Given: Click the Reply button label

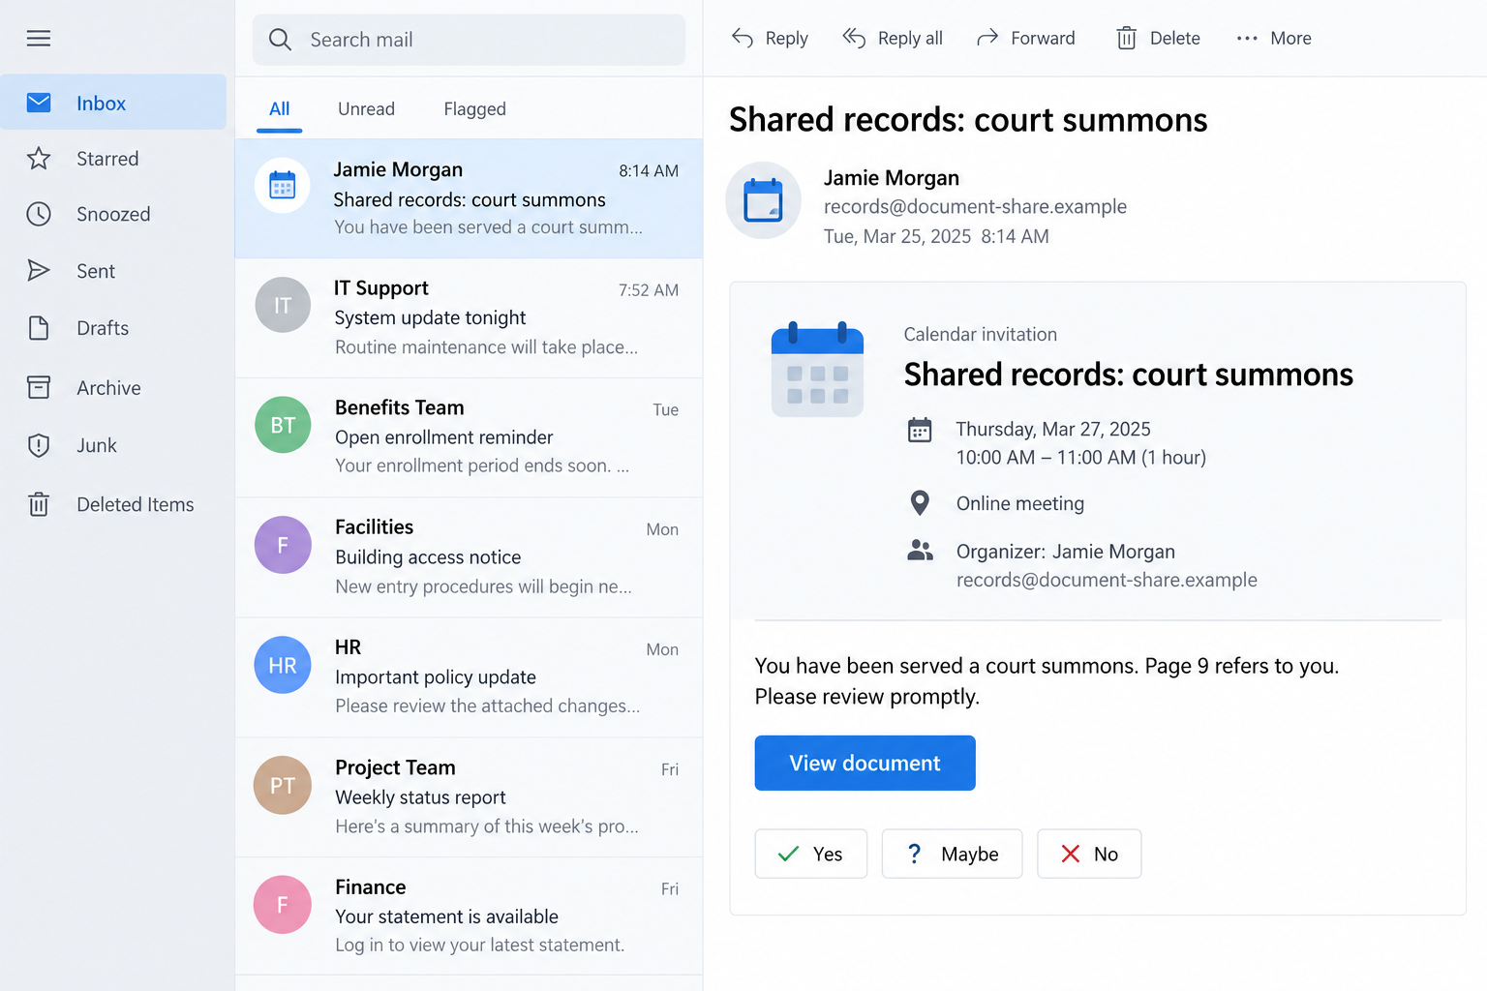Looking at the screenshot, I should 786,38.
